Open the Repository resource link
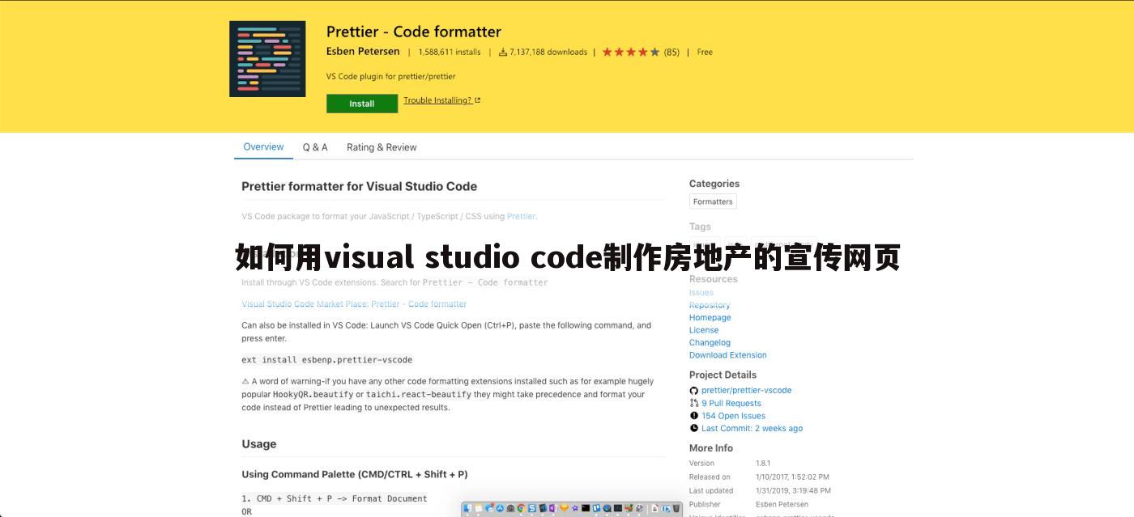The width and height of the screenshot is (1134, 517). tap(710, 305)
